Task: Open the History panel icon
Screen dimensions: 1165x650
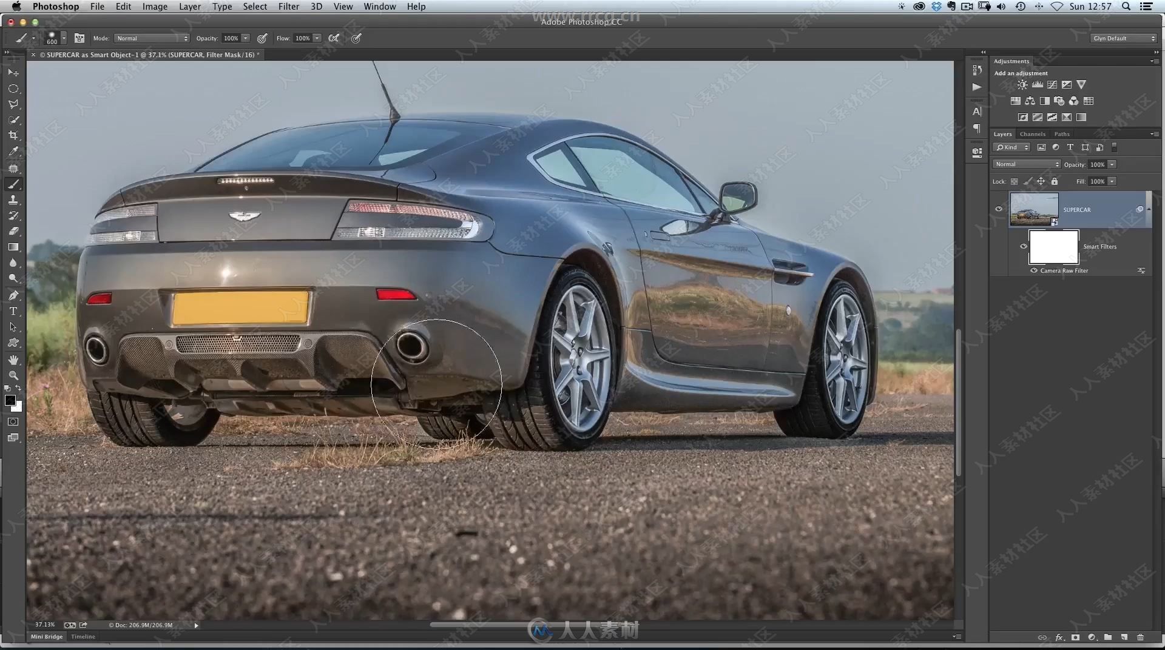Action: (977, 70)
